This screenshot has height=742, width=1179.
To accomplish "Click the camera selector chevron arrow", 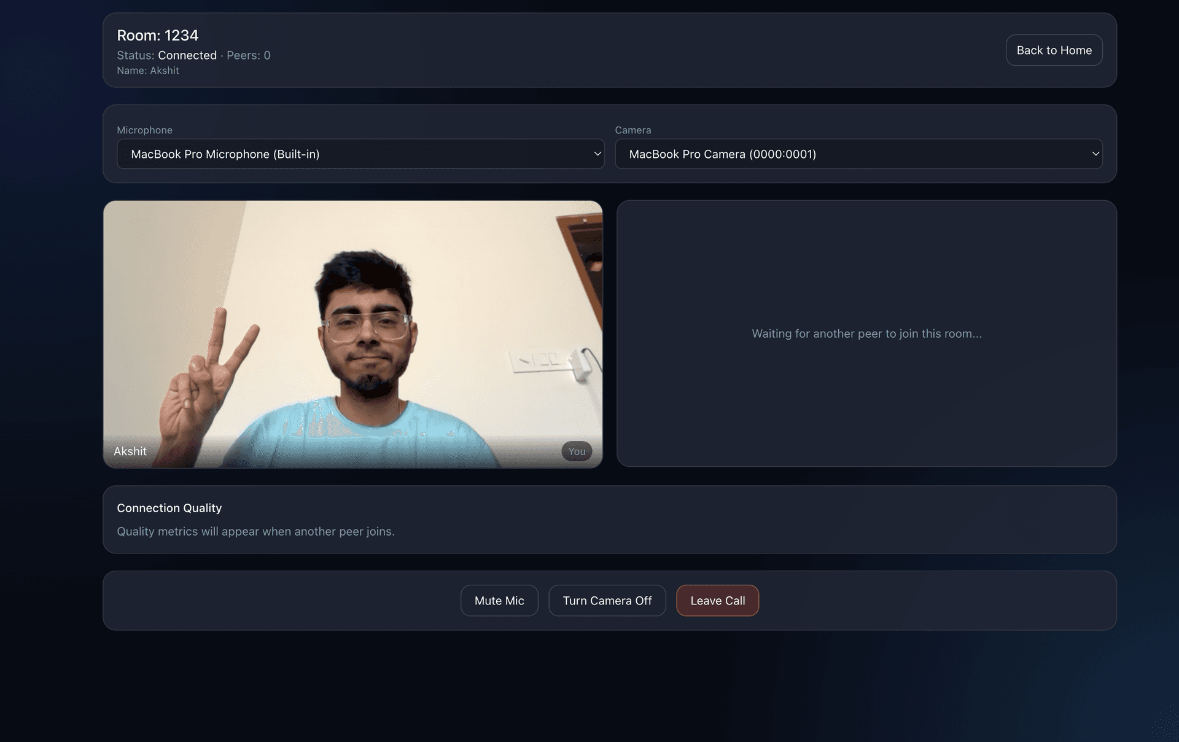I will [1097, 154].
